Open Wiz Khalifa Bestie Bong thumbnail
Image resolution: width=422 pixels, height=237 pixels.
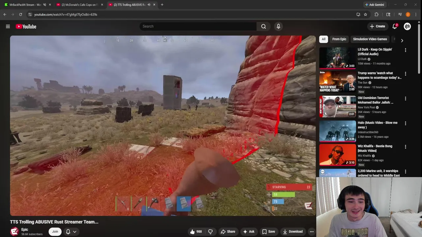click(337, 155)
